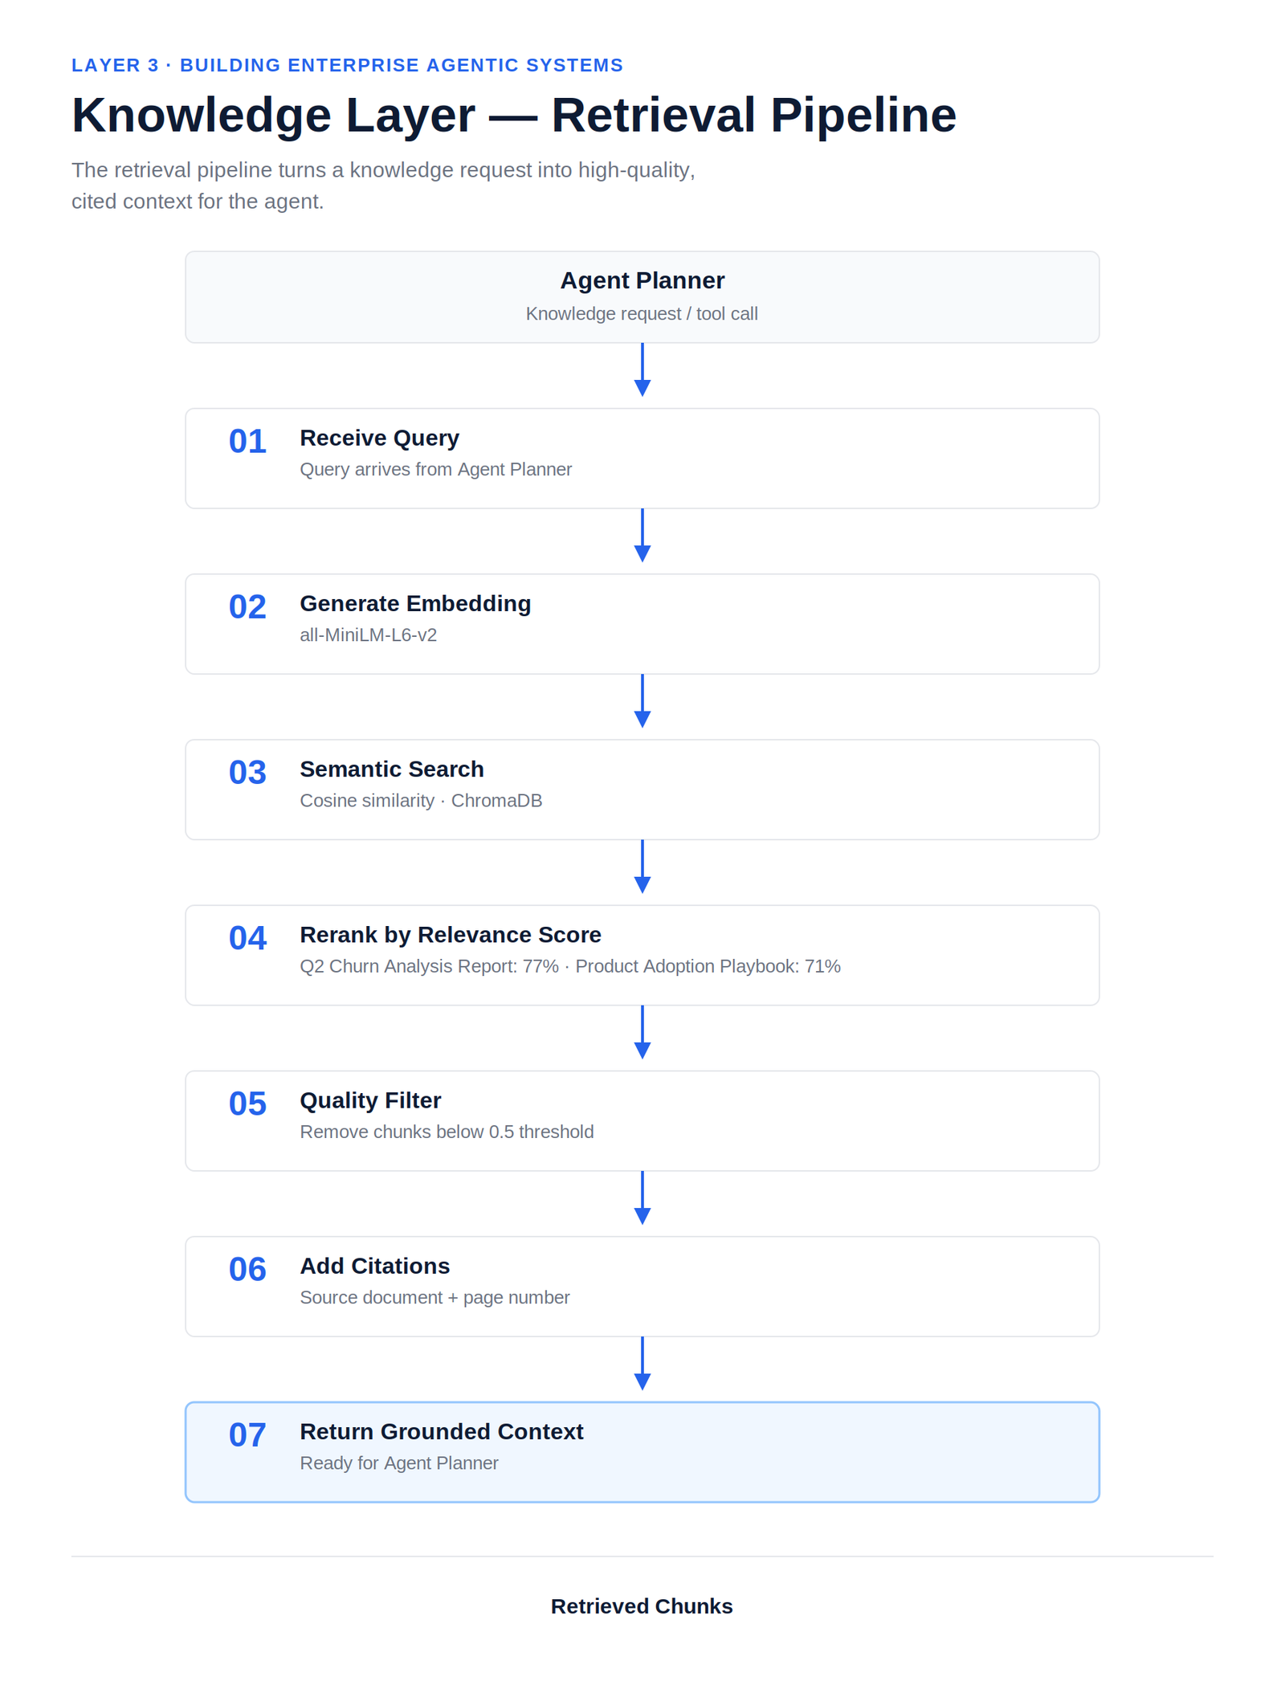Click the arrow below Agent Planner
Screen dimensions: 1285x1685
click(642, 370)
